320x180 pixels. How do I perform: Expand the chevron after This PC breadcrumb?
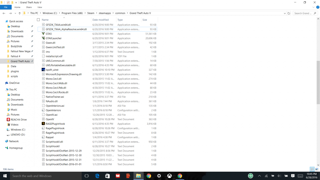pyautogui.click(x=40, y=13)
